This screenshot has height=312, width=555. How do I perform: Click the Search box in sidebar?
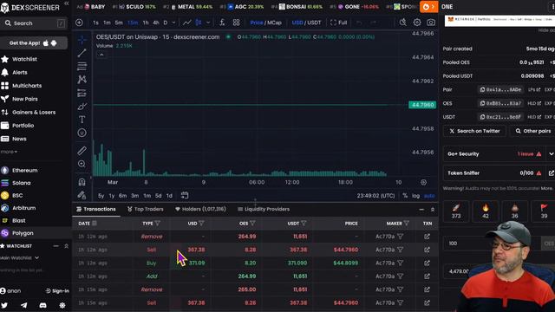[x=35, y=23]
